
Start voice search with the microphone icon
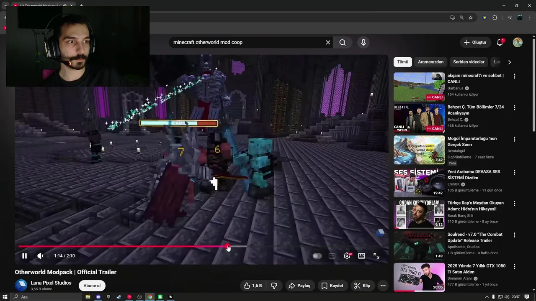coord(363,42)
